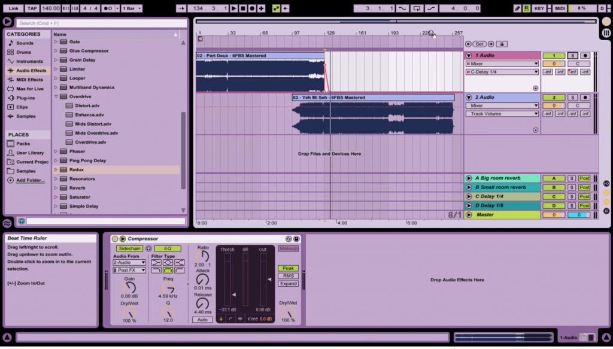
Task: Arm the 2 Audio track for recording
Action: (x=585, y=98)
